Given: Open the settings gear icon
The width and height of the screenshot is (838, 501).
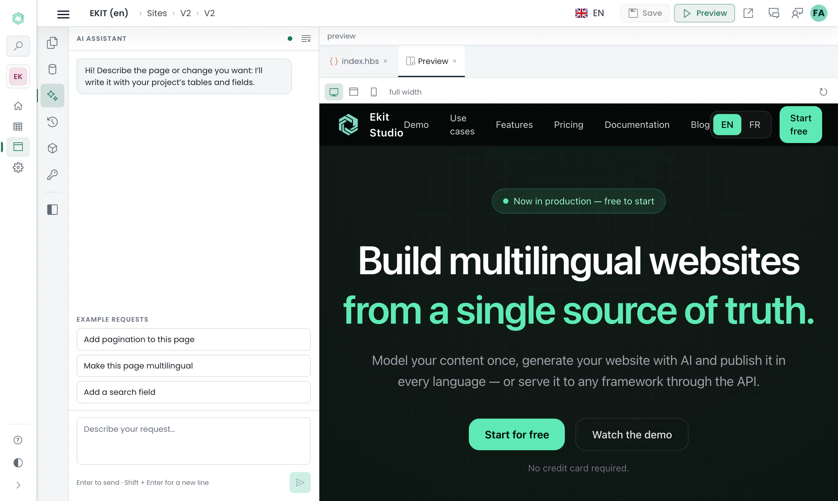Looking at the screenshot, I should (18, 167).
